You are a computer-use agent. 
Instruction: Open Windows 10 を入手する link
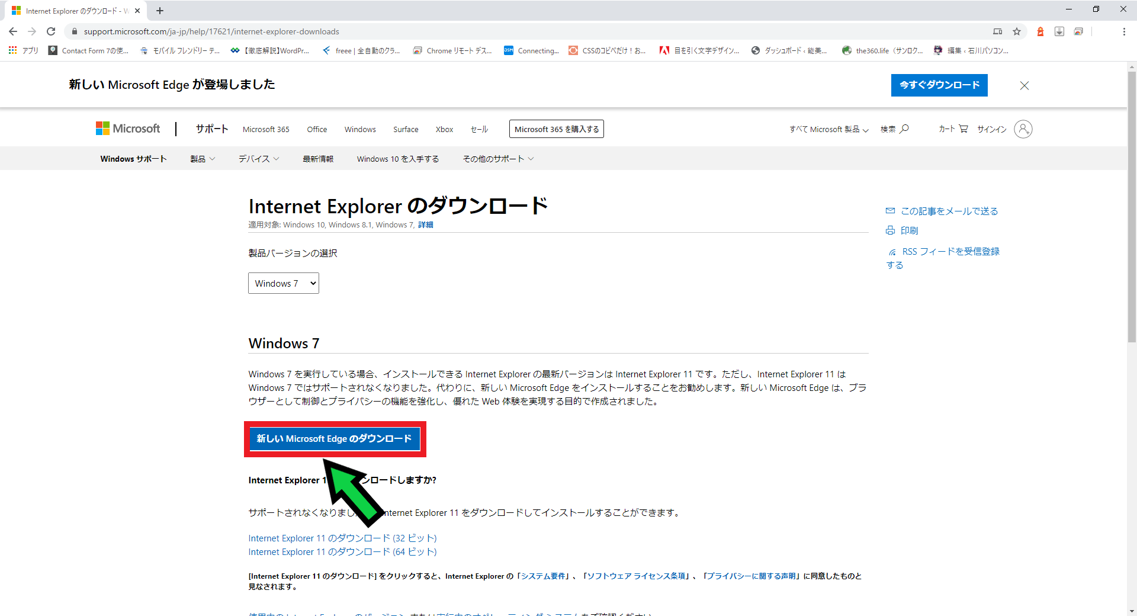point(398,159)
